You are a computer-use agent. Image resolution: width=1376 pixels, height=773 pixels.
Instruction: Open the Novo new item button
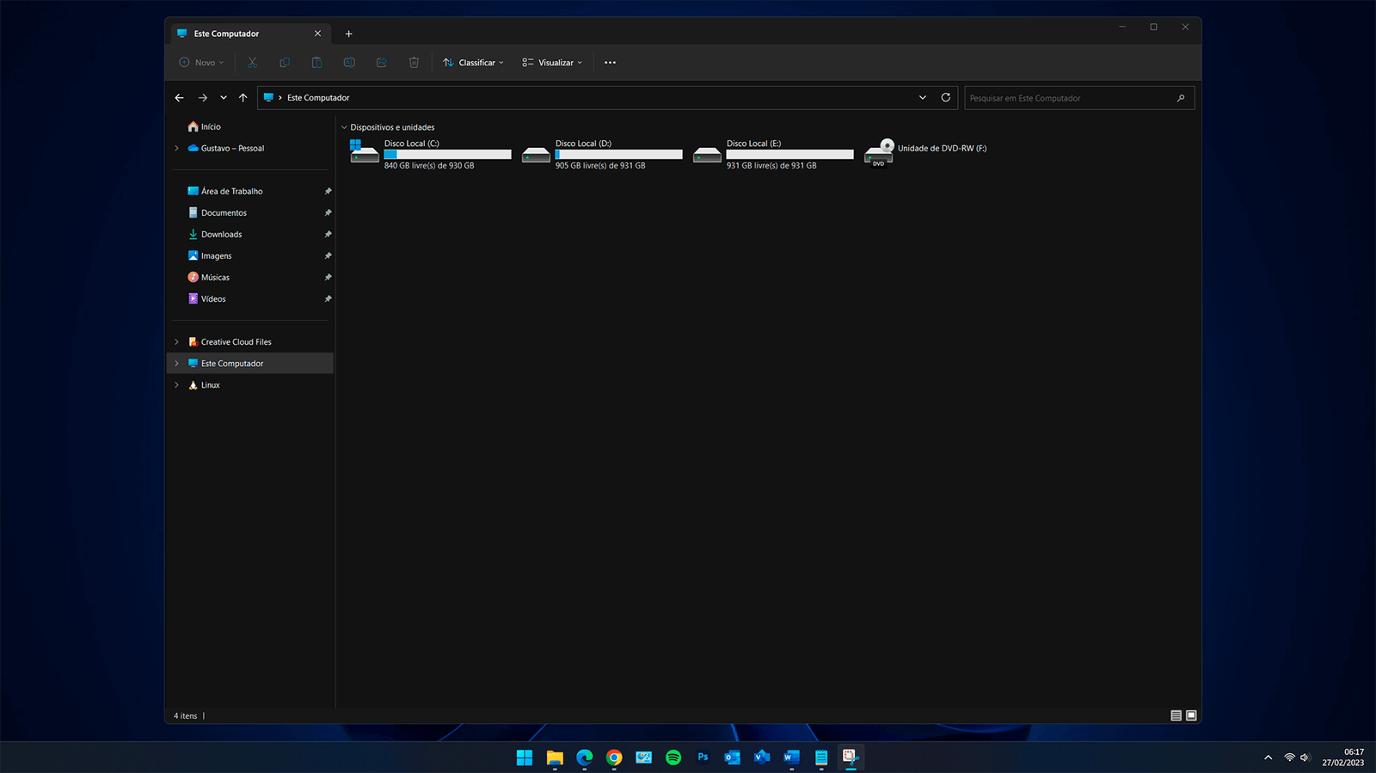pyautogui.click(x=201, y=63)
